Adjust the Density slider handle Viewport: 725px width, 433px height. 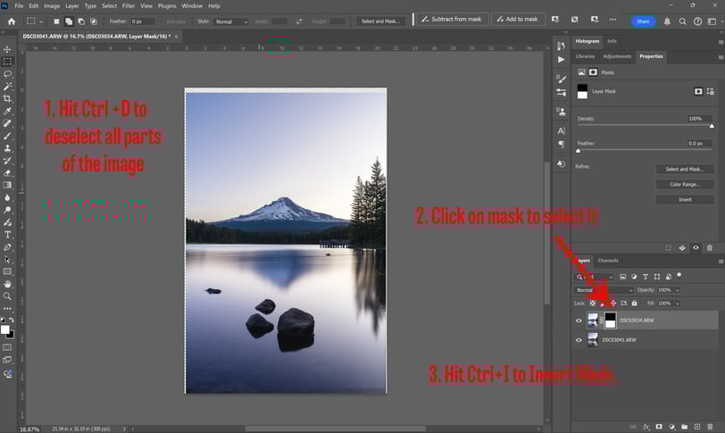tap(712, 126)
